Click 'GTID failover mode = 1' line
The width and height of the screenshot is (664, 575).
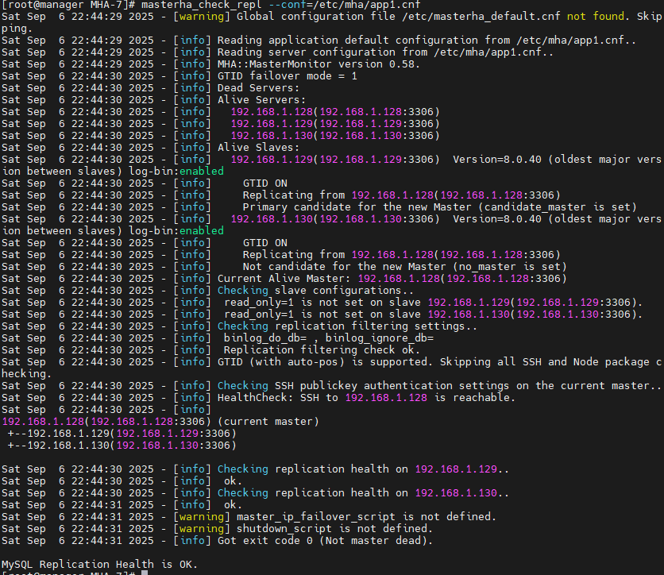click(287, 75)
